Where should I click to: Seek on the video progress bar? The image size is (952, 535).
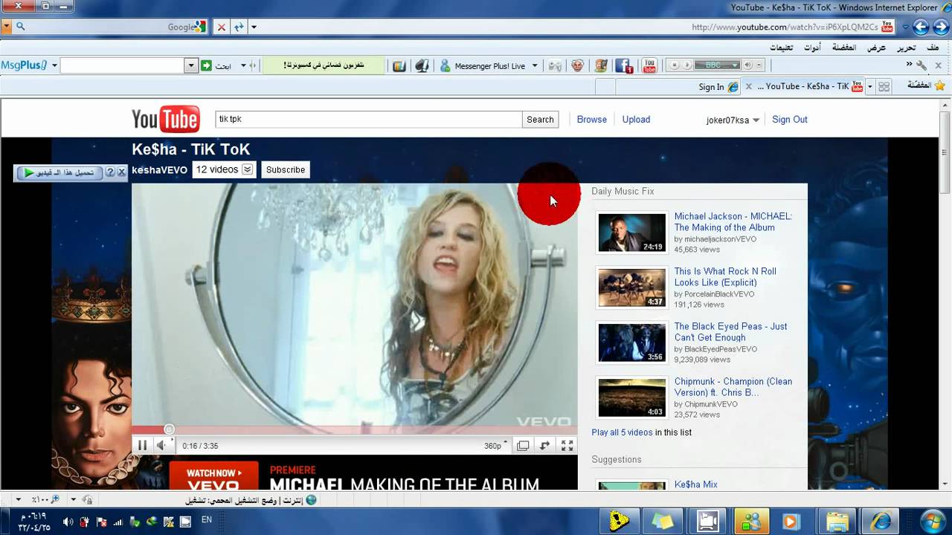354,429
